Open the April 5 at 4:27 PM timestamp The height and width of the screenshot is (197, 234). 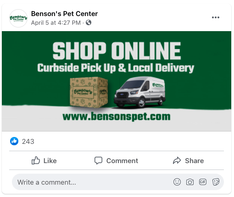pos(56,23)
